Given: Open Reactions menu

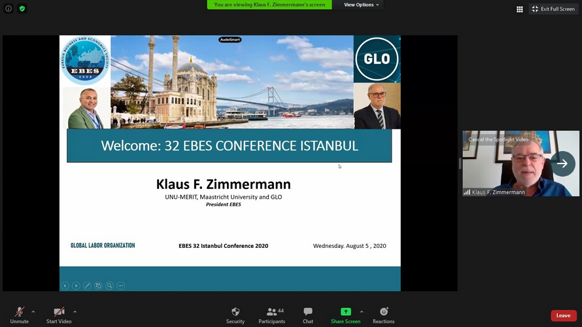Looking at the screenshot, I should 383,315.
